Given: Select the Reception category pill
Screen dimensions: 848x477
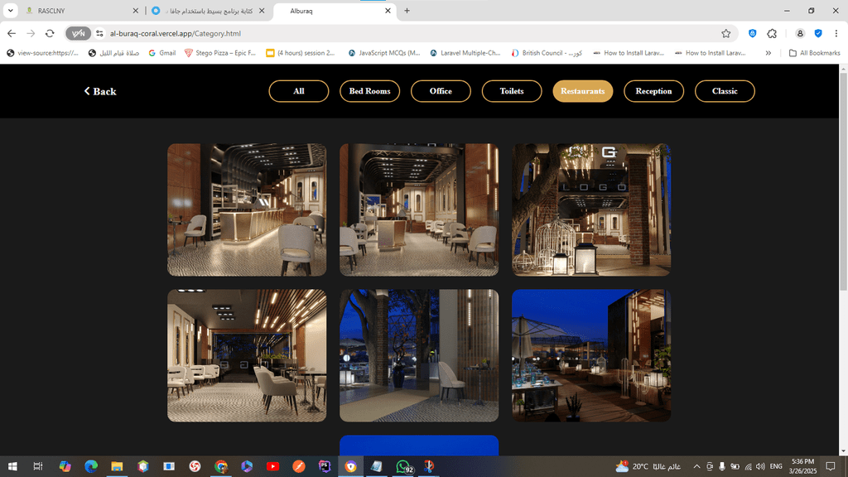Looking at the screenshot, I should 653,91.
